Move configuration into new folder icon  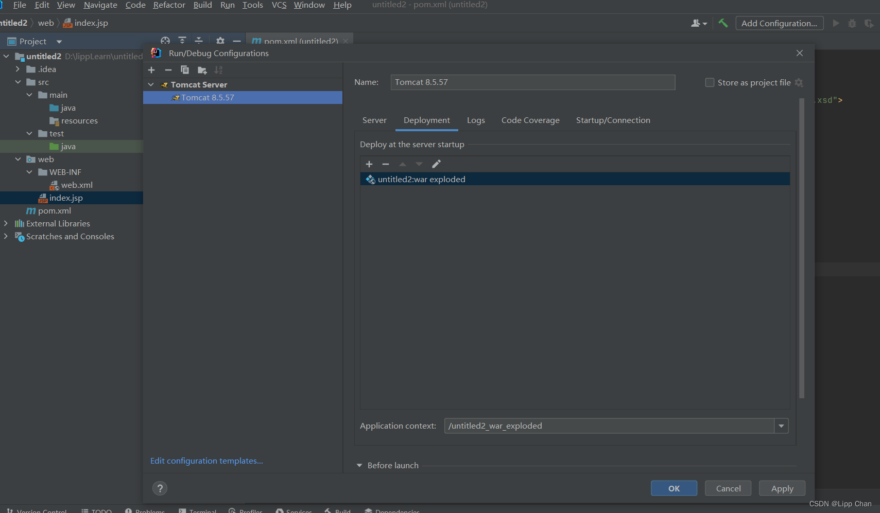coord(202,70)
